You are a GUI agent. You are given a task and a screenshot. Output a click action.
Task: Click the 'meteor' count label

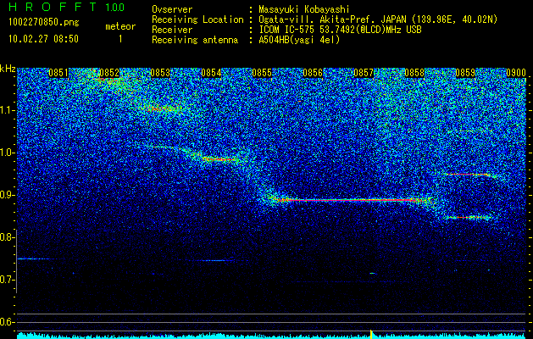(x=120, y=26)
